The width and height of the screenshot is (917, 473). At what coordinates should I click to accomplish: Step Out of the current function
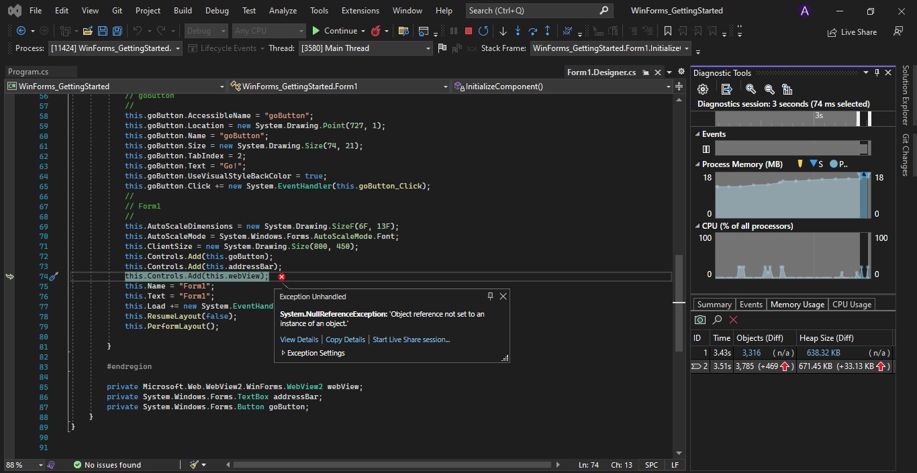[x=548, y=31]
